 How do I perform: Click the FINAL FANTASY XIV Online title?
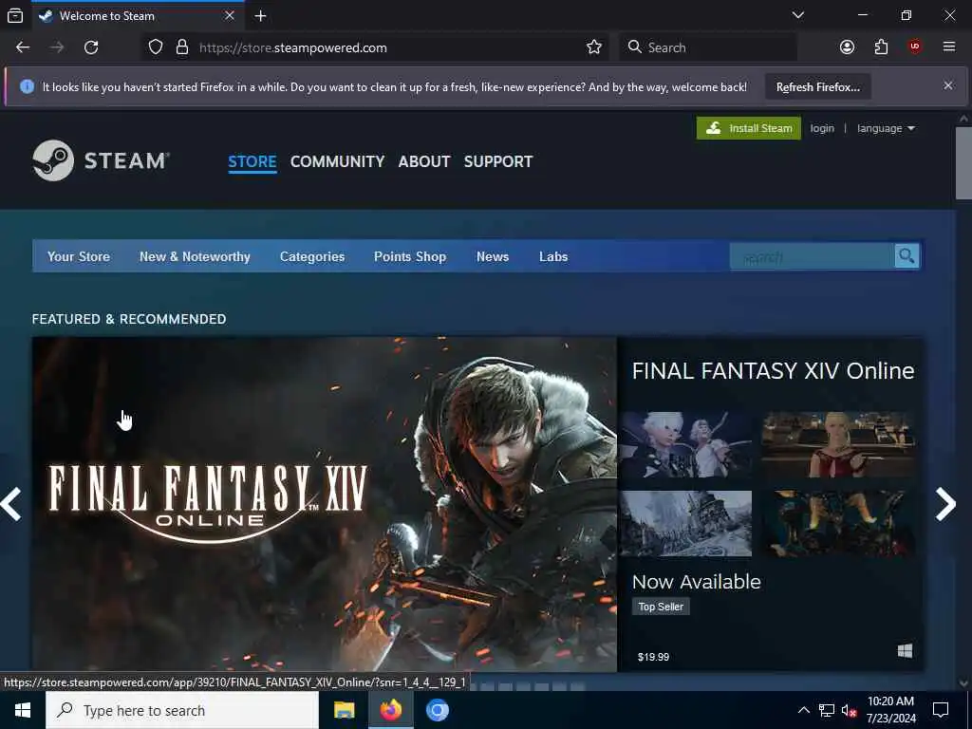pos(773,371)
